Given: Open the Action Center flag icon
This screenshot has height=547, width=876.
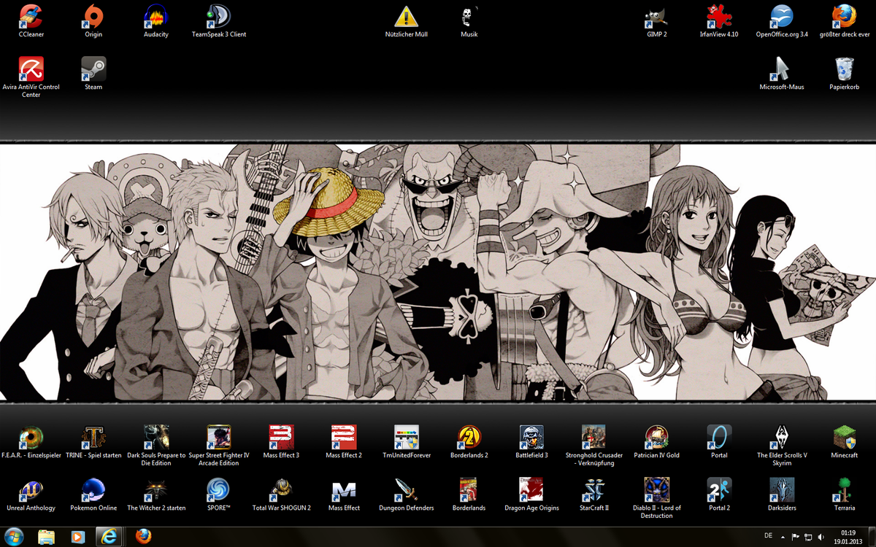Looking at the screenshot, I should 795,537.
